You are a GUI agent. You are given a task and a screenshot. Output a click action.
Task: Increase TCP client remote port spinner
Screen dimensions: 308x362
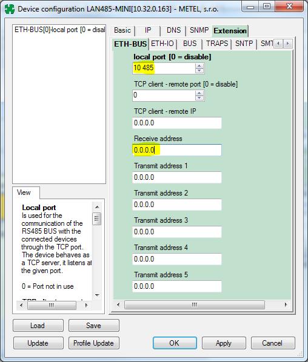199,93
